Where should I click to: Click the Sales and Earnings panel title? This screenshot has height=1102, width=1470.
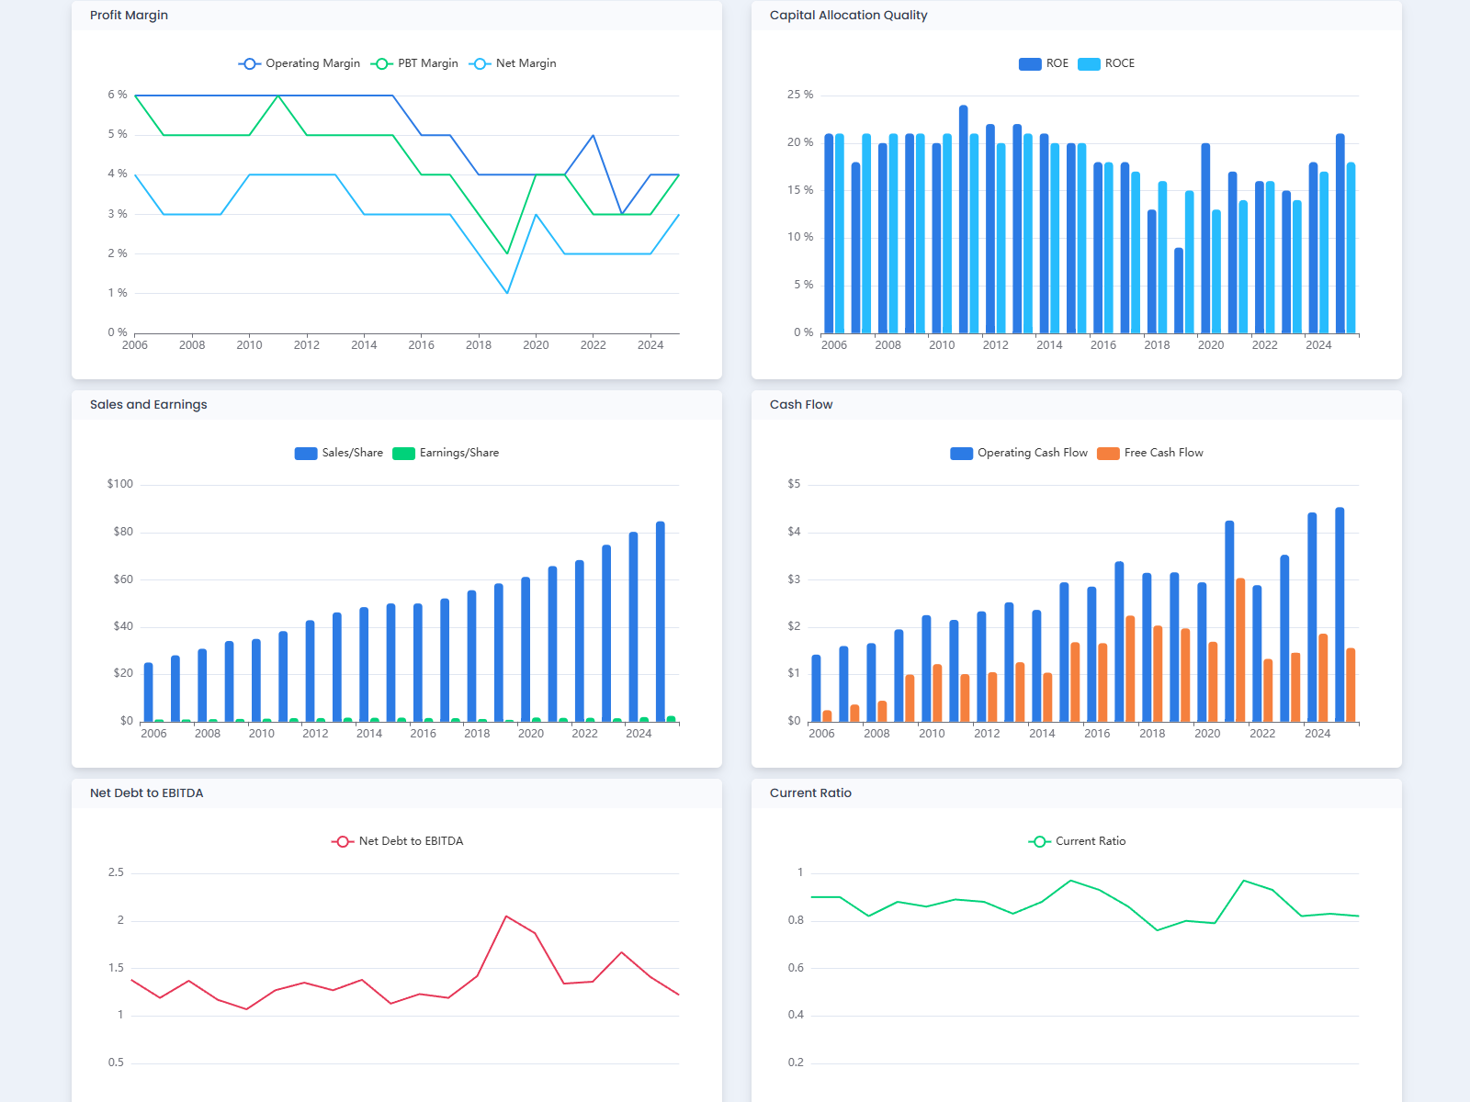(x=148, y=405)
